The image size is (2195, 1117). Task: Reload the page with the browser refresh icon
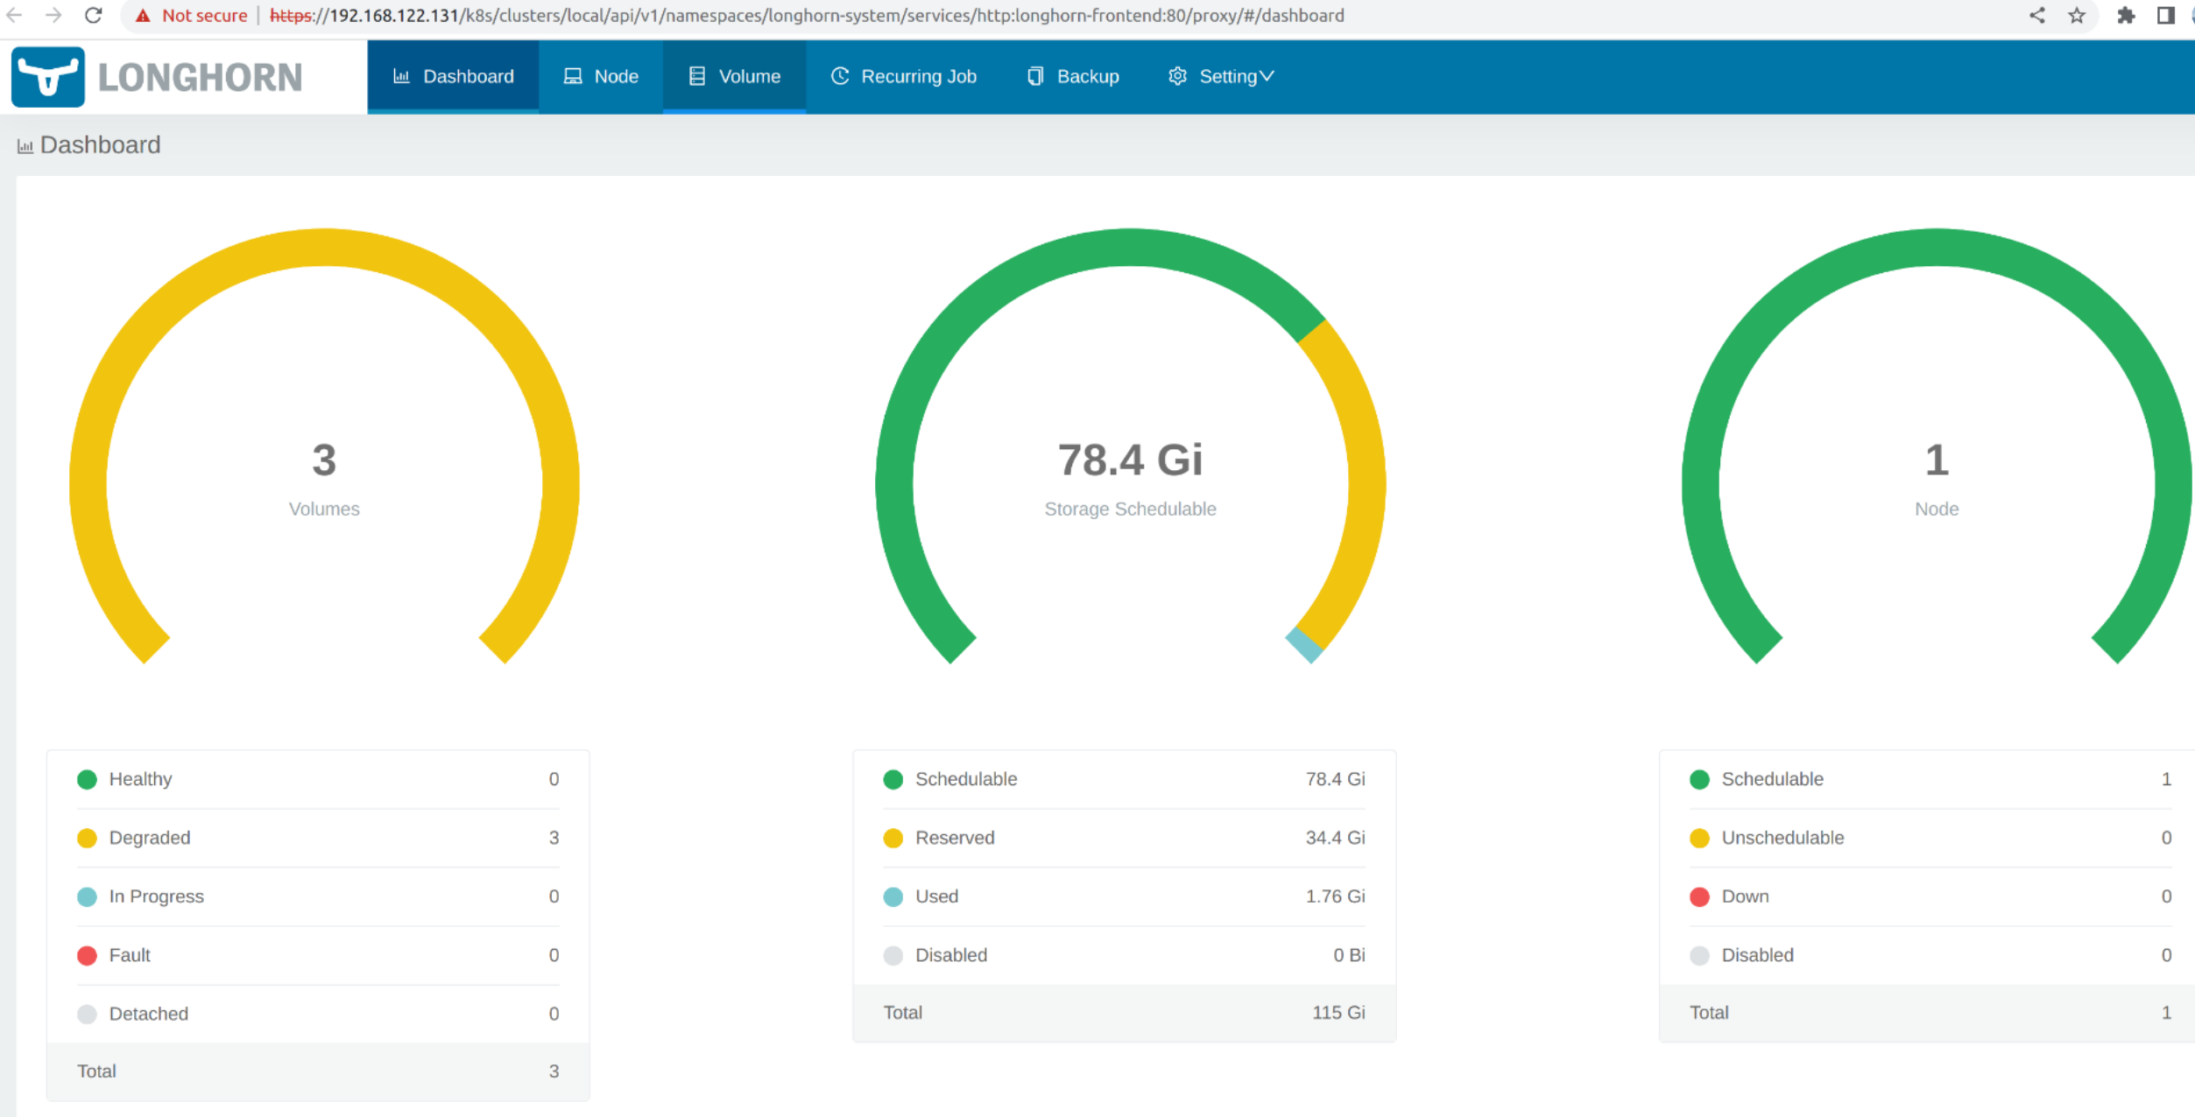[x=94, y=15]
